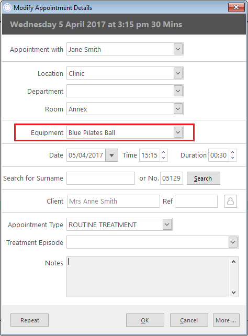Click the Repeat button

click(29, 320)
